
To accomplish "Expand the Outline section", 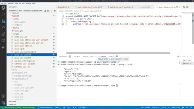I will click(x=32, y=101).
